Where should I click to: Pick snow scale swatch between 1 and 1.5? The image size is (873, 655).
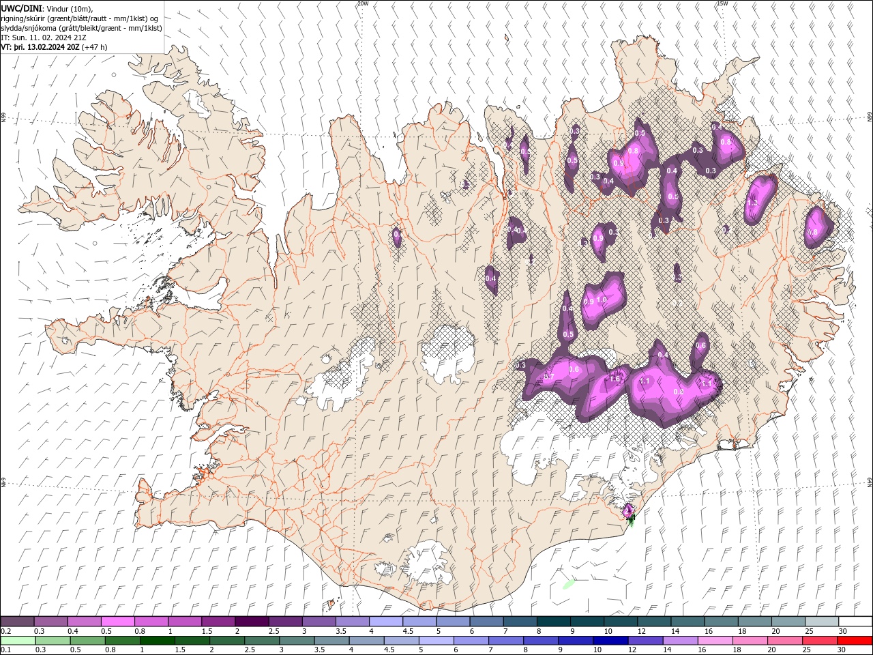184,621
